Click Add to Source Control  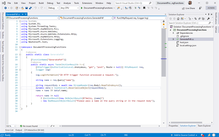click(184, 135)
